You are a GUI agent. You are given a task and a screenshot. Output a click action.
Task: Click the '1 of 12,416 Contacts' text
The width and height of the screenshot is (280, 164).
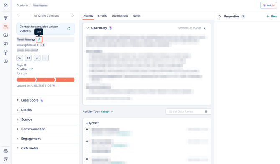pyautogui.click(x=46, y=16)
